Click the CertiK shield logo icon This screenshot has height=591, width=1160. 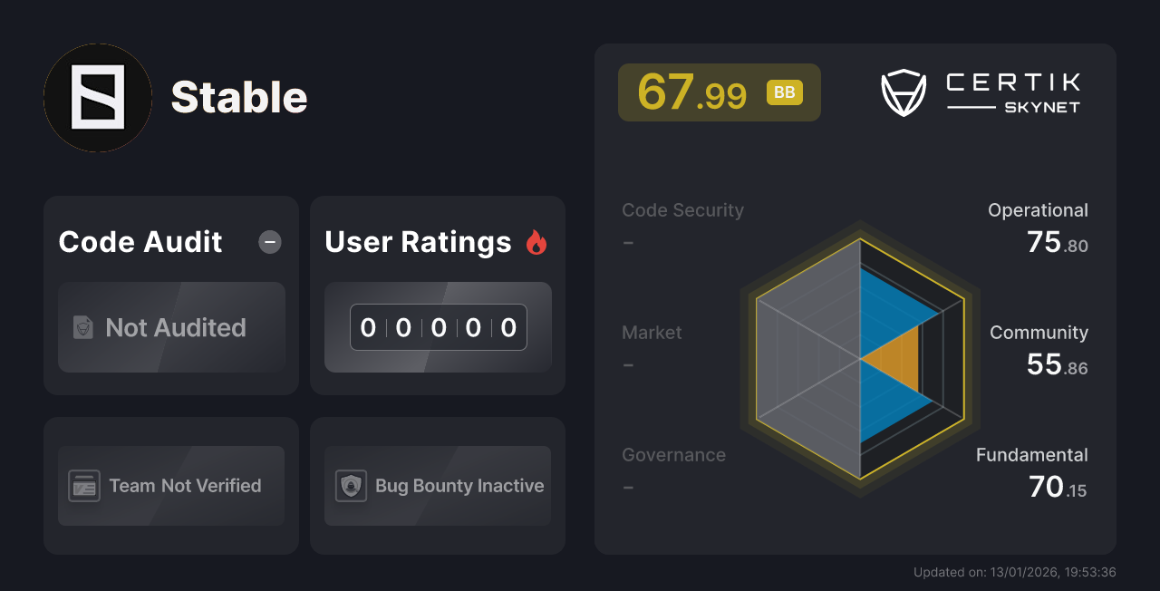tap(904, 92)
